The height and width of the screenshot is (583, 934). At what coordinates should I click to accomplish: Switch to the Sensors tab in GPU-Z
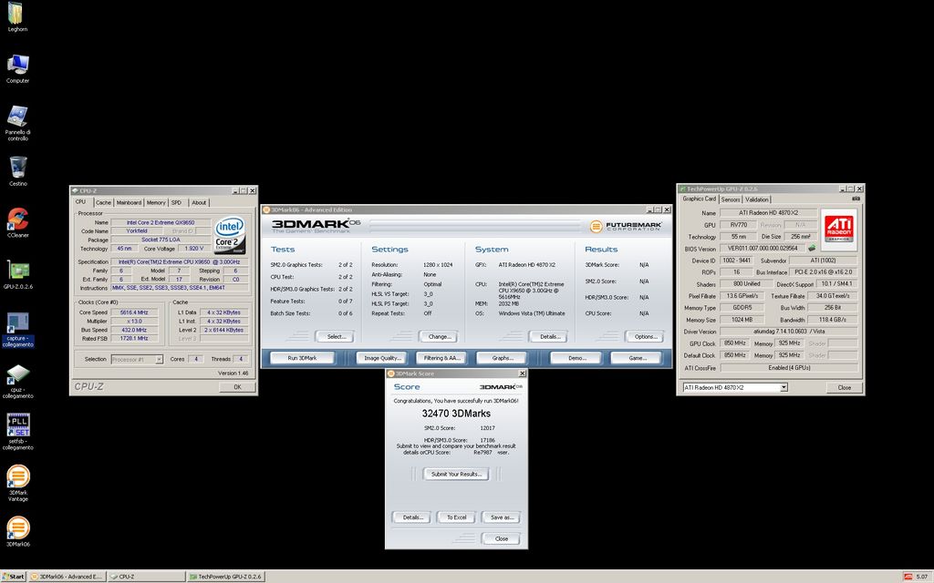click(x=731, y=199)
